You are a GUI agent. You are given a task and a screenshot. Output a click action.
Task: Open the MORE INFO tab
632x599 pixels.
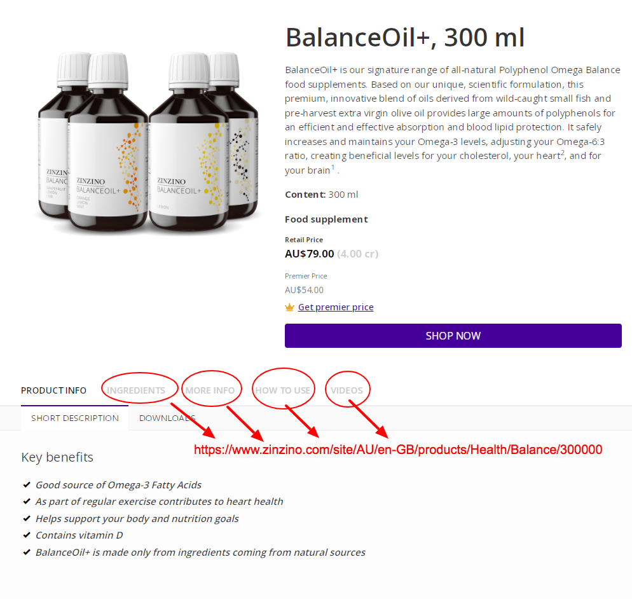point(210,390)
